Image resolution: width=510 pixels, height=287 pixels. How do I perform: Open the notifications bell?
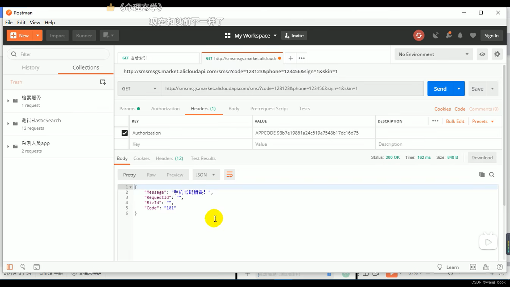point(460,35)
